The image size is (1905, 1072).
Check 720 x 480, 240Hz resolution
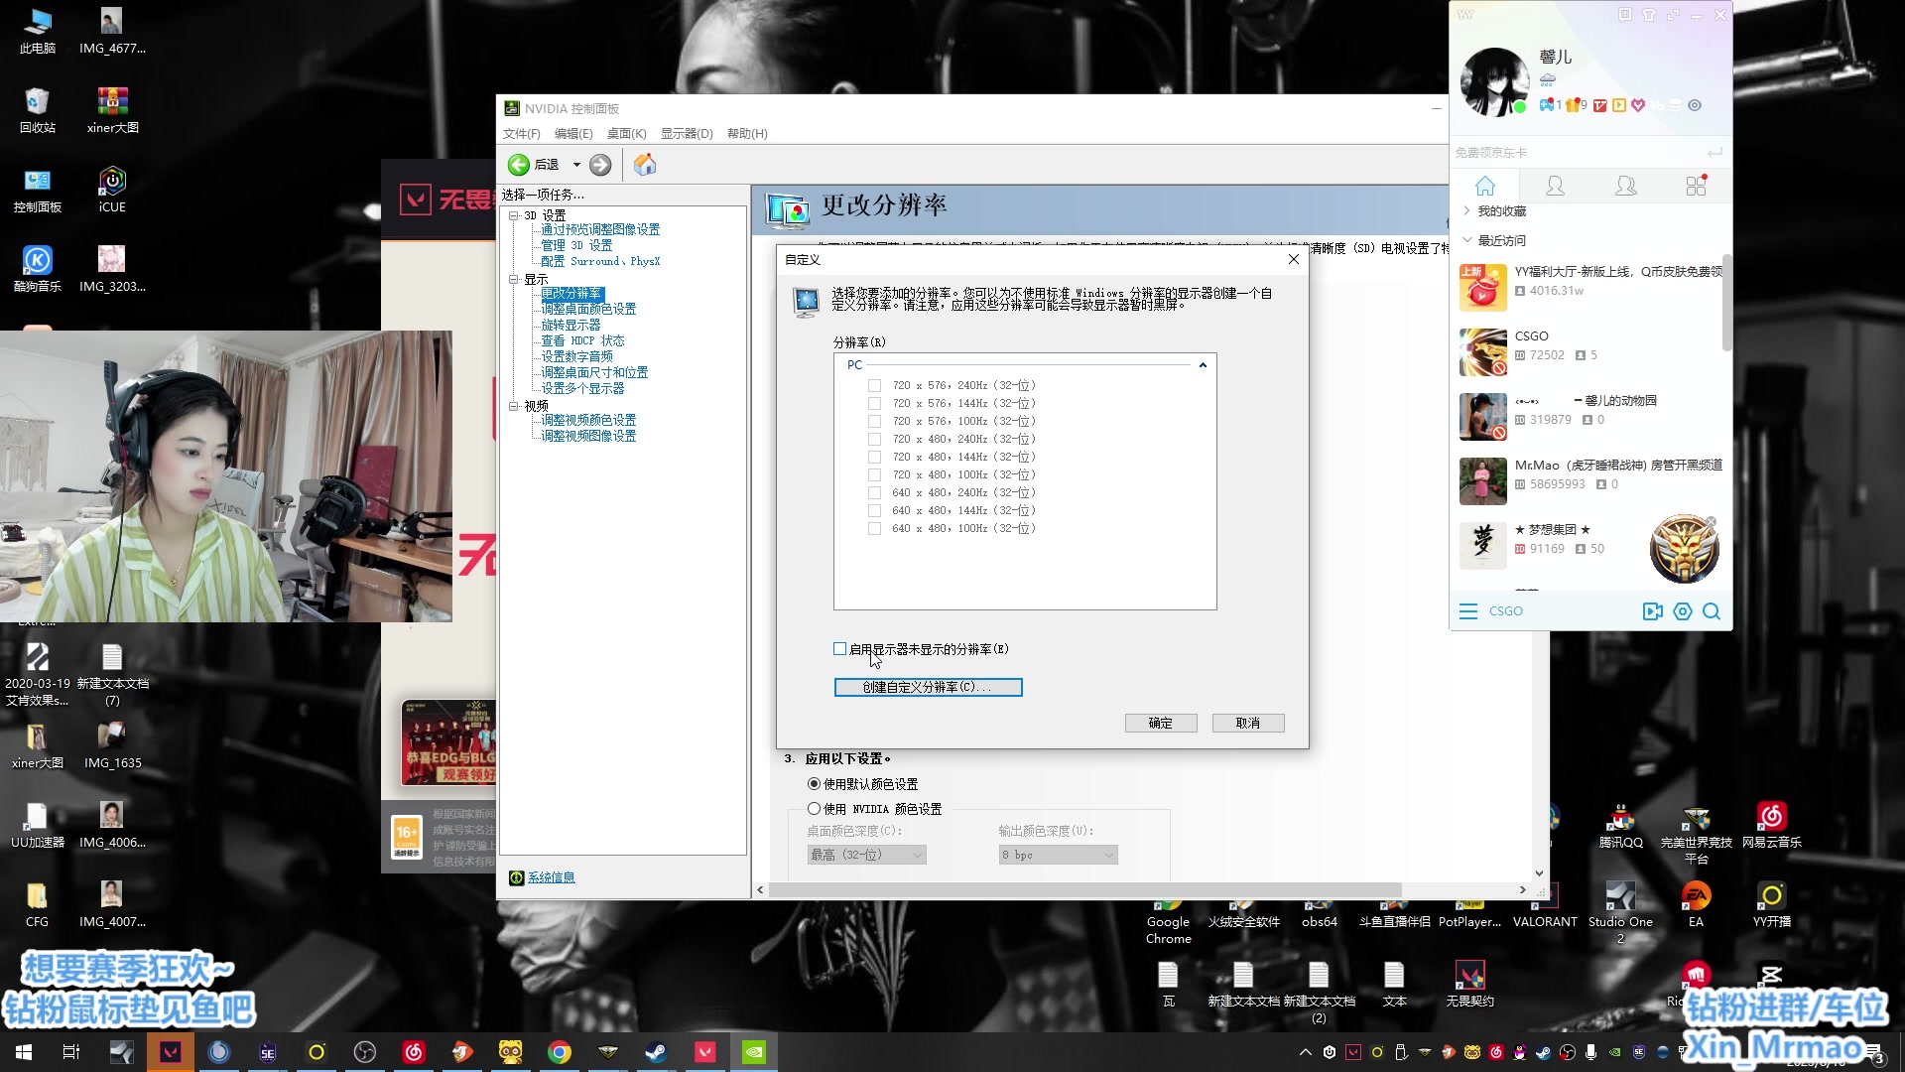874,439
